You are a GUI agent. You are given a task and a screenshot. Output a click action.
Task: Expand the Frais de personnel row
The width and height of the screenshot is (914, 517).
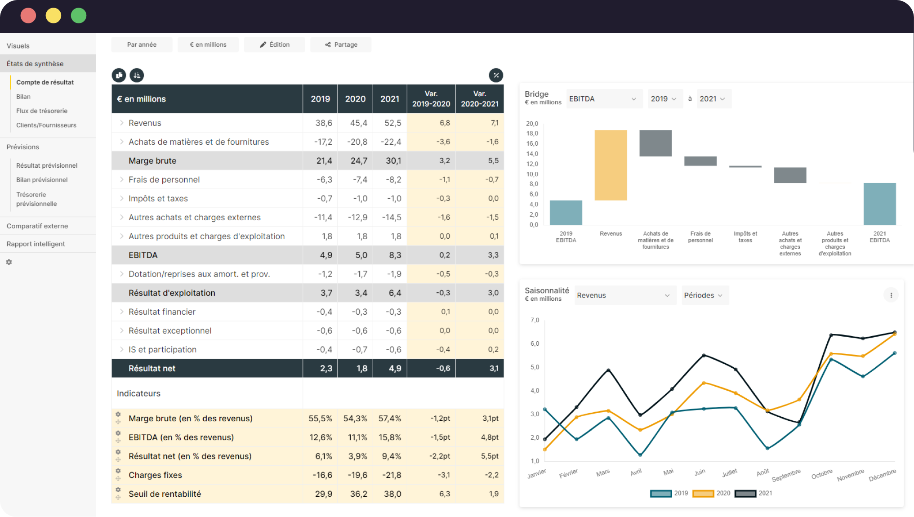point(121,179)
